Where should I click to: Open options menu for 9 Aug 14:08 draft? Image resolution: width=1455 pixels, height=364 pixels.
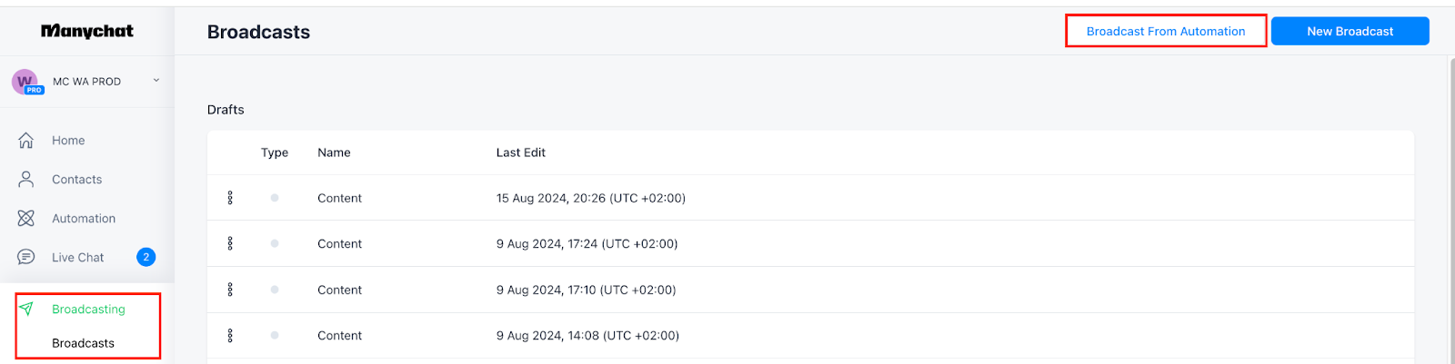tap(230, 336)
